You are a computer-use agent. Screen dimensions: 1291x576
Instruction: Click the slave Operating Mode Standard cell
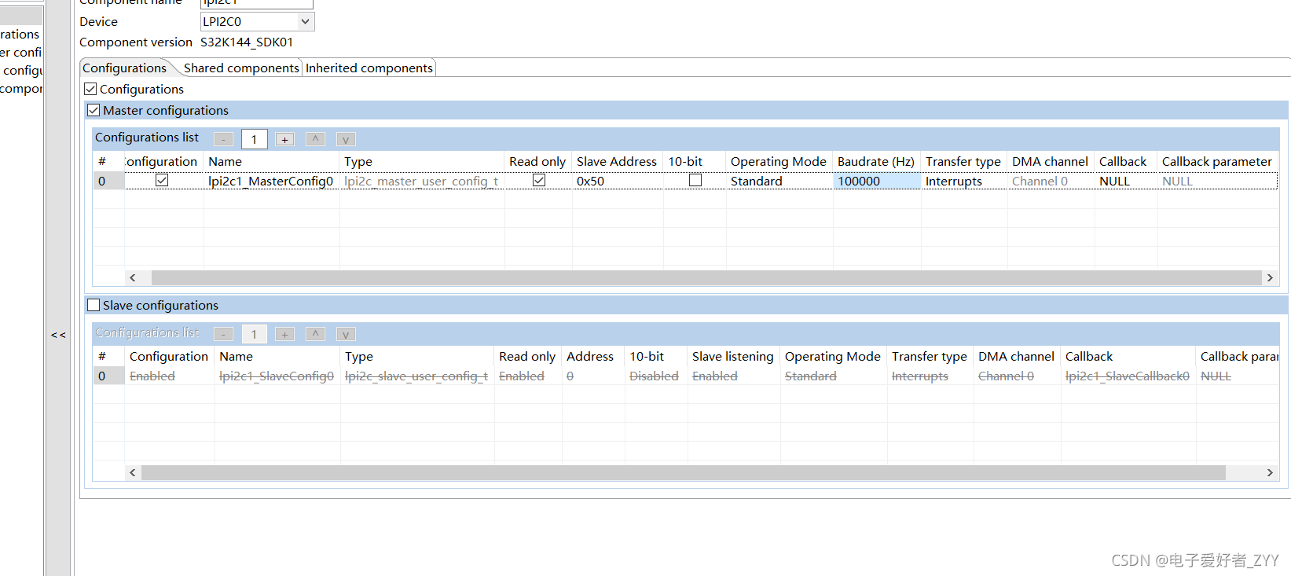[833, 376]
